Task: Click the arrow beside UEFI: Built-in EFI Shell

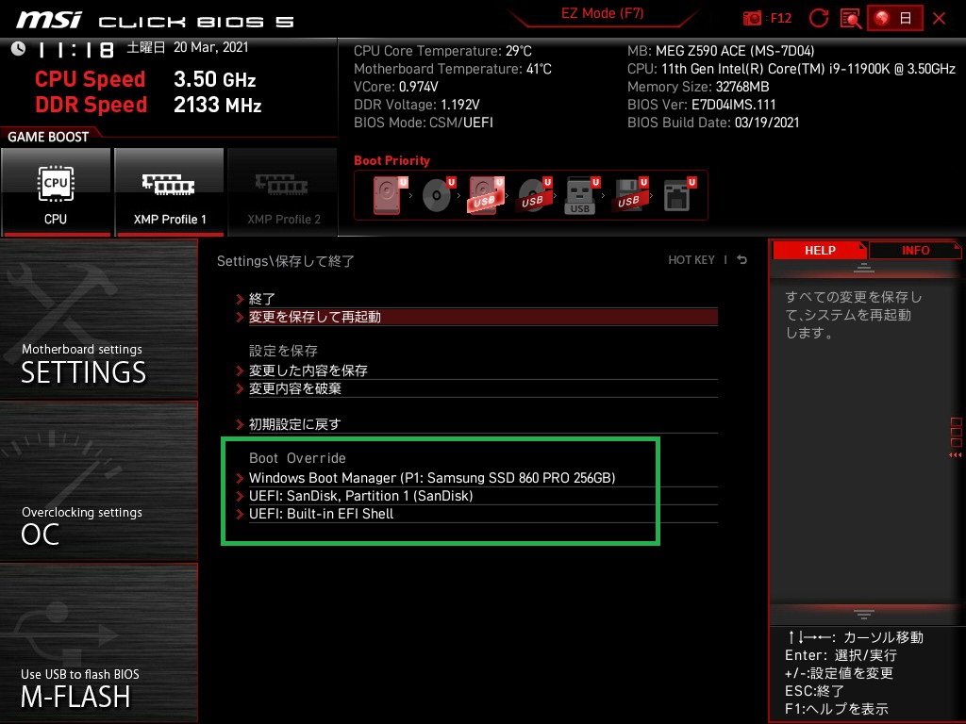Action: pyautogui.click(x=240, y=514)
